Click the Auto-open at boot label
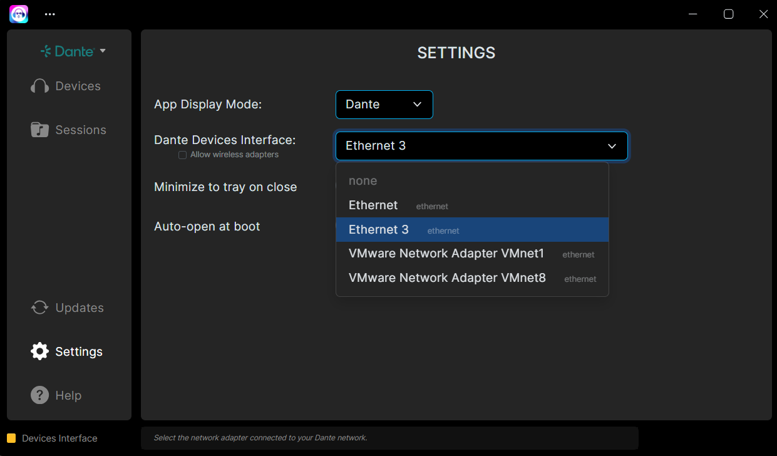The width and height of the screenshot is (777, 456). 207,227
